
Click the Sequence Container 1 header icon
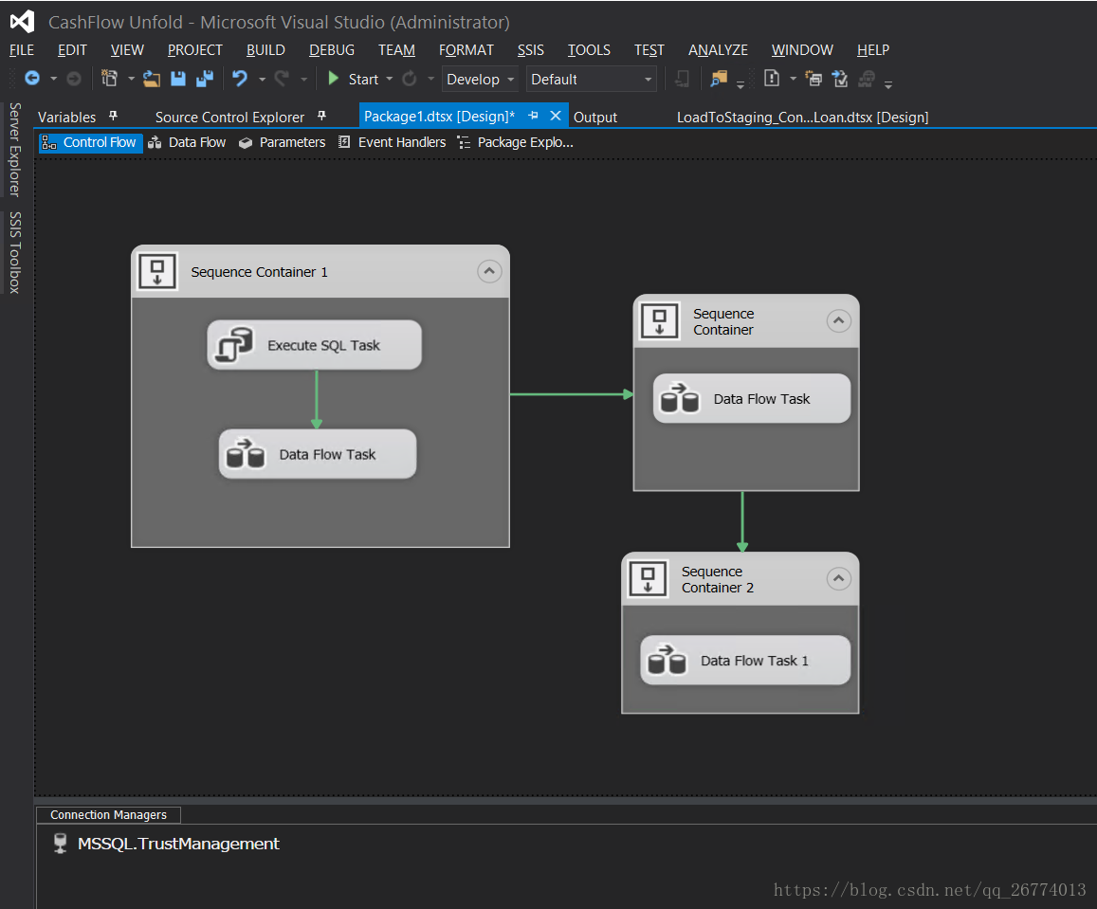pos(157,271)
